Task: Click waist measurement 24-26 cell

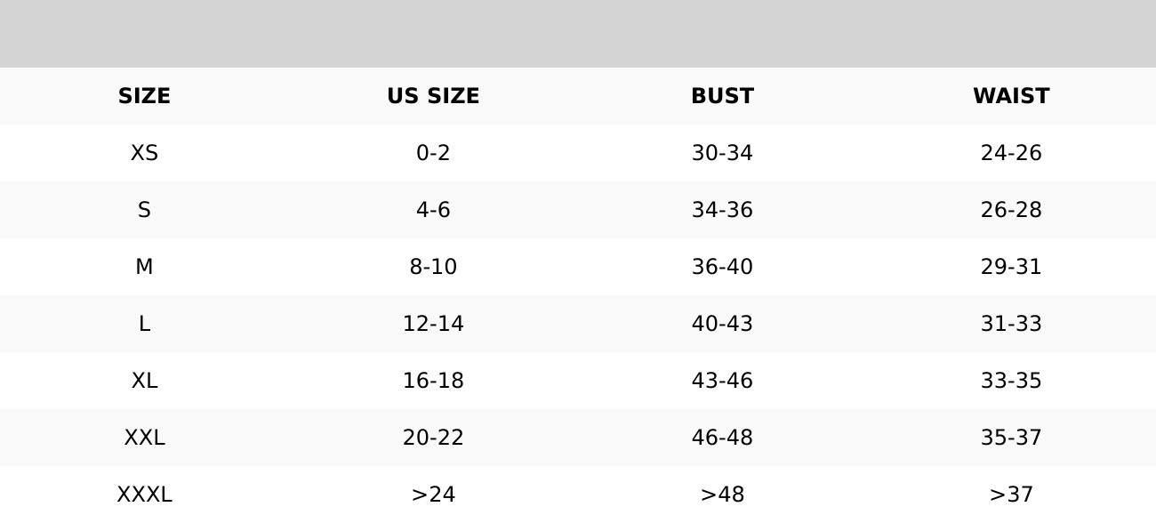Action: pyautogui.click(x=1011, y=153)
